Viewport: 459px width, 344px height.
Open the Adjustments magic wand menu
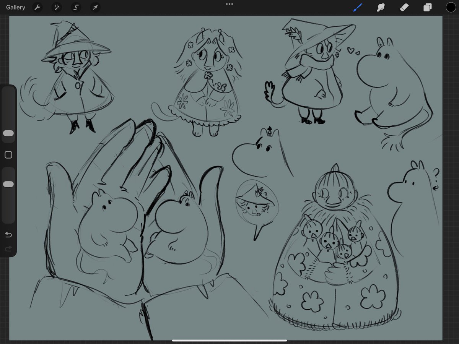coord(57,7)
